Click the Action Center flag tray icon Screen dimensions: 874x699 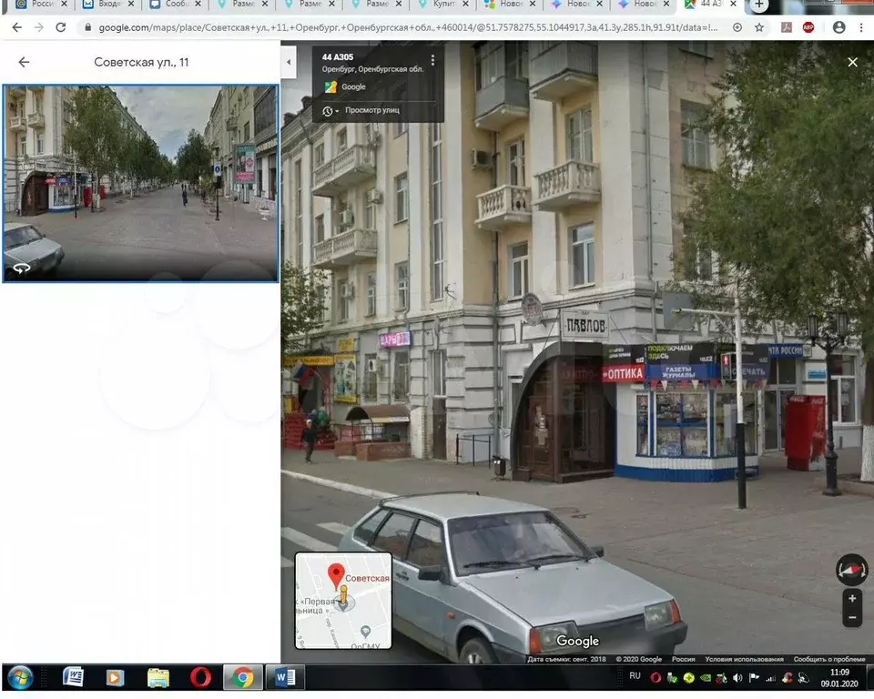(754, 678)
